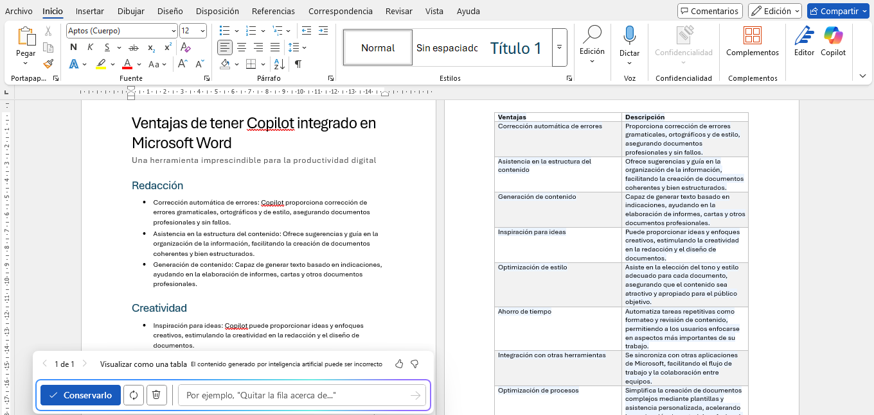Viewport: 874px width, 415px height.
Task: Click the Paste (Pegar) clipboard icon
Action: pos(26,37)
